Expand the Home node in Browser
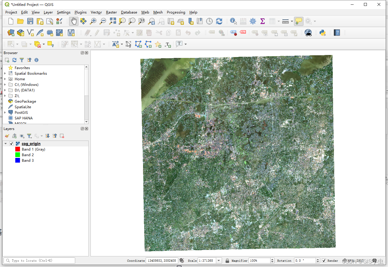Viewport: 388px width, 267px height. 5,79
